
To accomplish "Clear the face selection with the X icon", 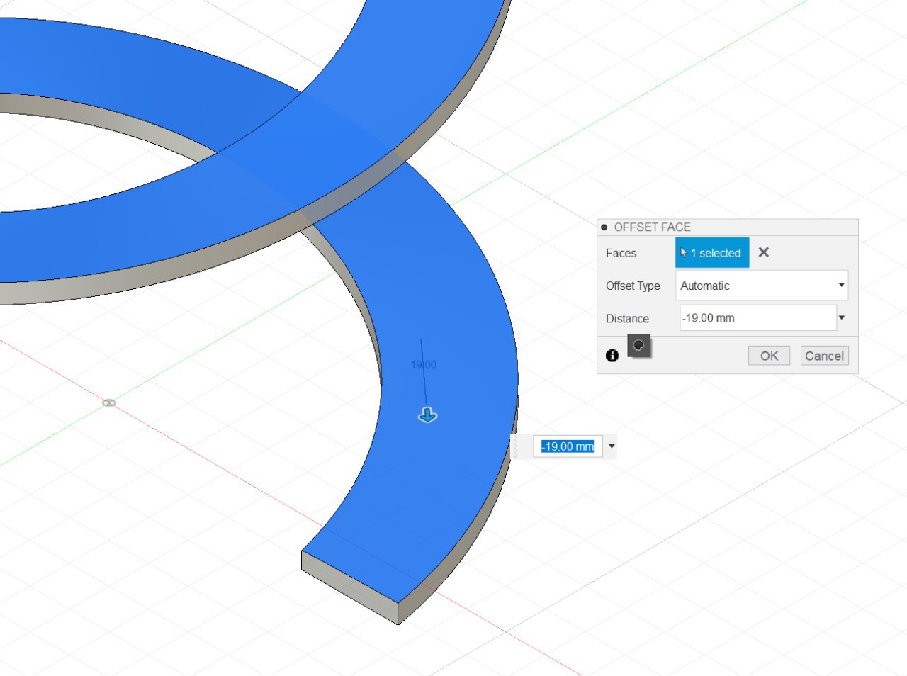I will pos(764,252).
